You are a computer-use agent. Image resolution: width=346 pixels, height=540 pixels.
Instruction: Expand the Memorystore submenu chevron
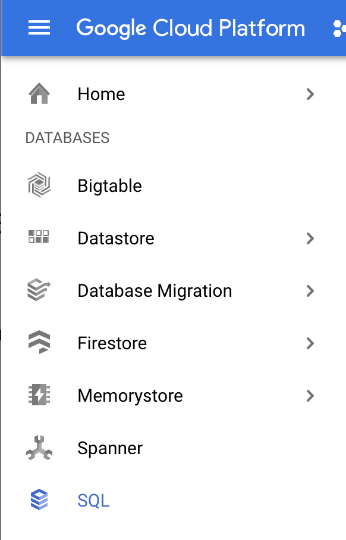[x=310, y=396]
